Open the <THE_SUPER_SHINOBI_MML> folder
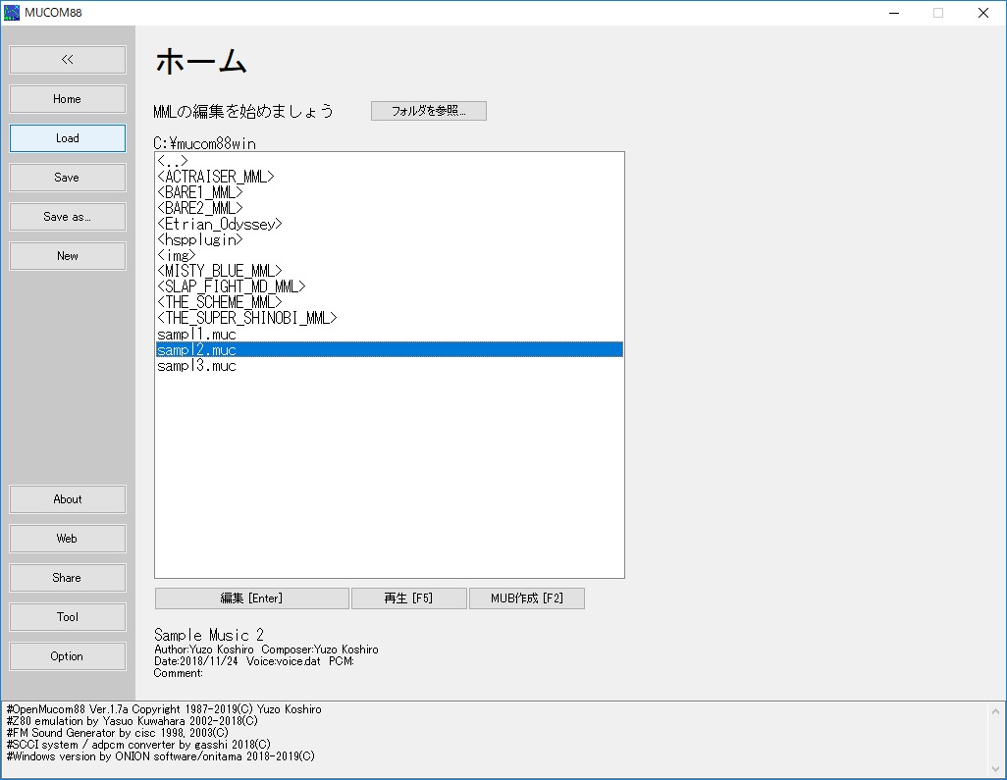The image size is (1007, 780). (390, 318)
